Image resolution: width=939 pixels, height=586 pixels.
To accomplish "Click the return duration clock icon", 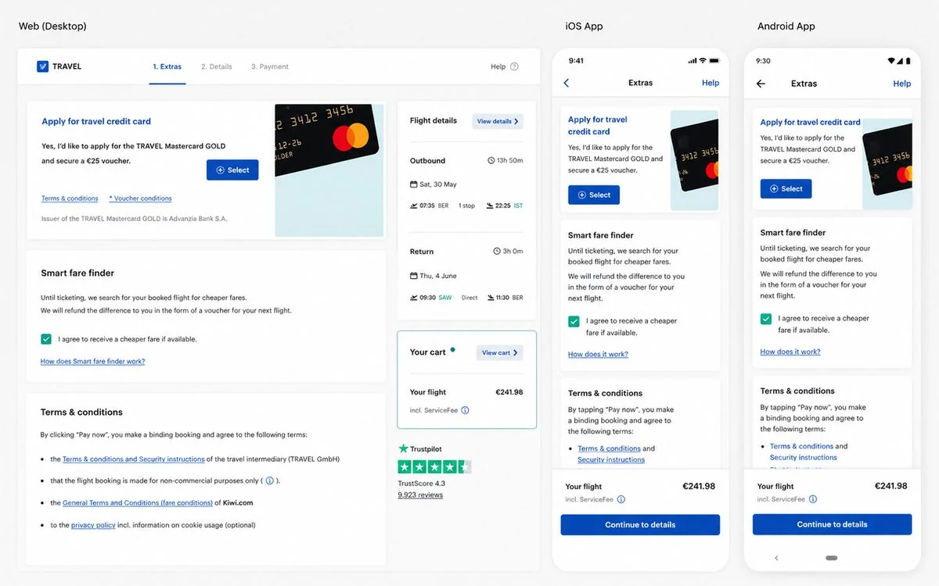I will (x=497, y=252).
